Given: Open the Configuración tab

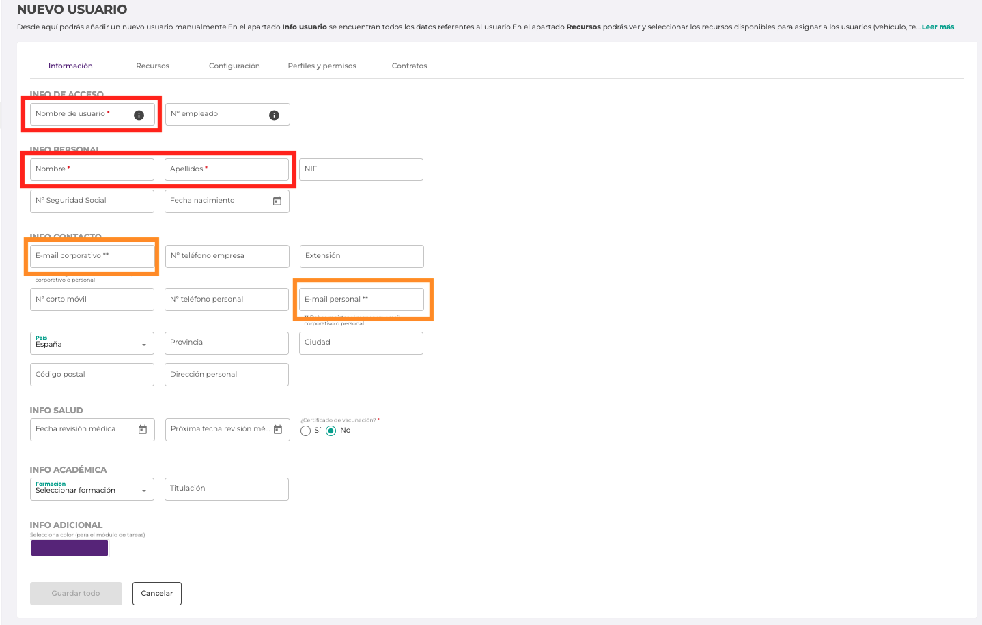Looking at the screenshot, I should pos(234,66).
